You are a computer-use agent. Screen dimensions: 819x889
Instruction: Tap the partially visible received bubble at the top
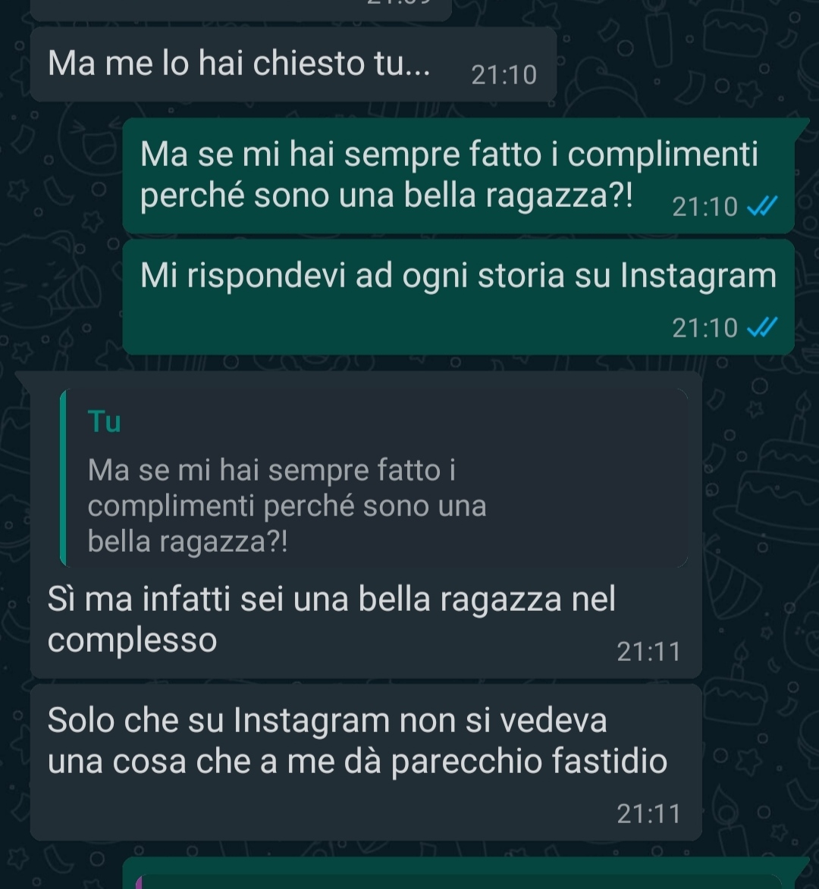tap(240, 10)
